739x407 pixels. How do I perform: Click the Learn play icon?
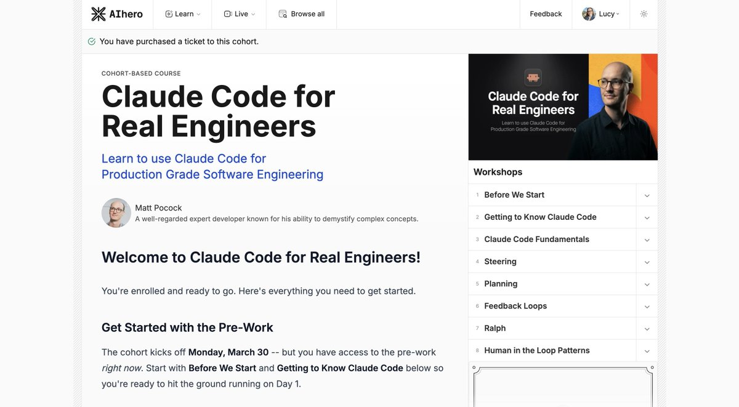point(169,14)
